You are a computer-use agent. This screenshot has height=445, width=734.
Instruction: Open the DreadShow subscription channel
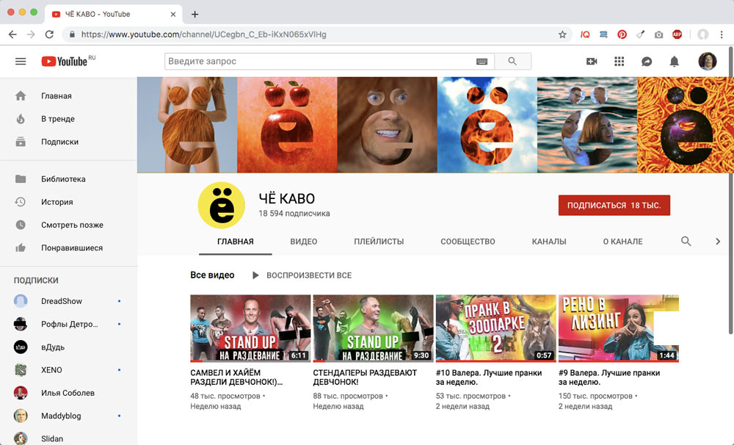pos(61,301)
